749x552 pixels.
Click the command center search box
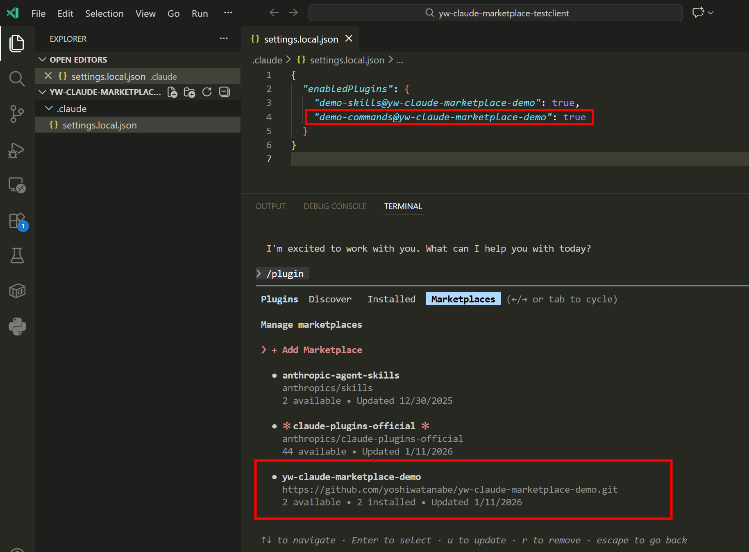(x=496, y=13)
